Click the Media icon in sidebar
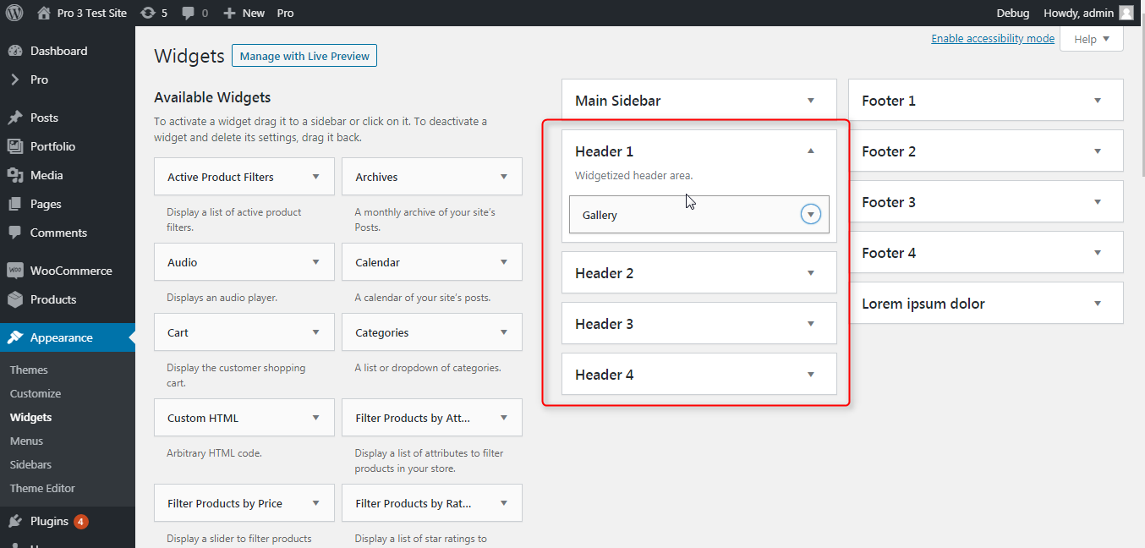 point(15,175)
